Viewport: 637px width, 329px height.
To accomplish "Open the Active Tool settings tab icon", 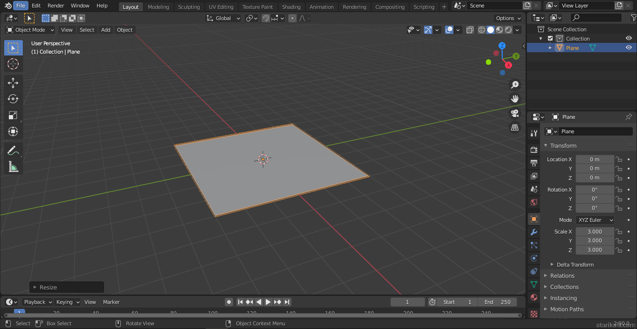I will 534,133.
